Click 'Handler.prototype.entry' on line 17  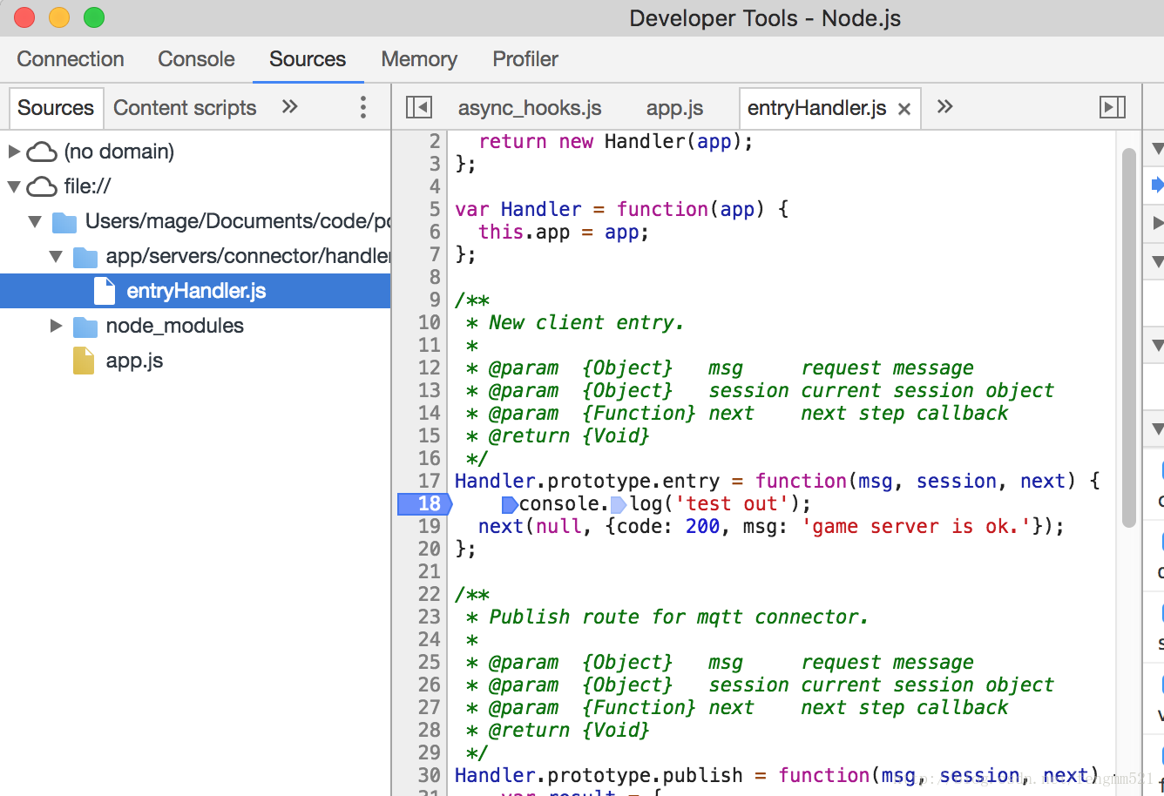click(x=587, y=482)
